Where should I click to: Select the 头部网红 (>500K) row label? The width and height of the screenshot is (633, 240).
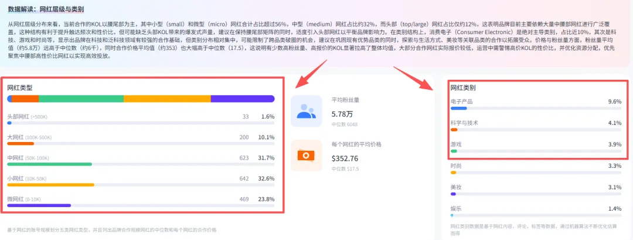(x=28, y=117)
